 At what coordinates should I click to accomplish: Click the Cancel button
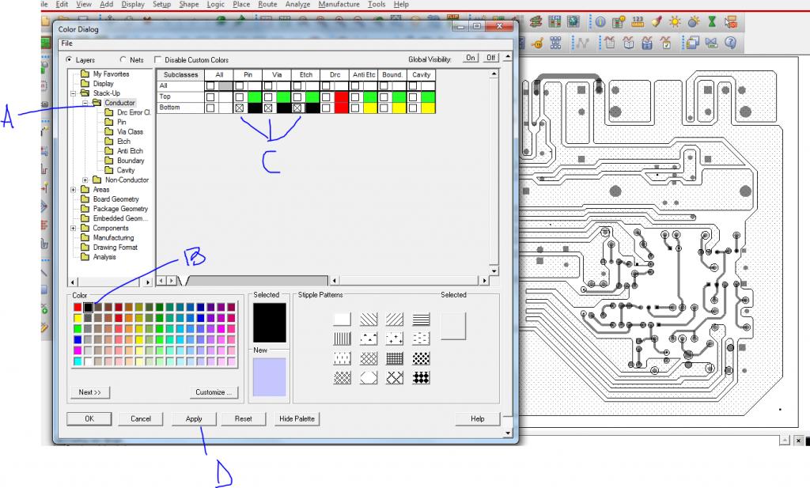(x=141, y=419)
